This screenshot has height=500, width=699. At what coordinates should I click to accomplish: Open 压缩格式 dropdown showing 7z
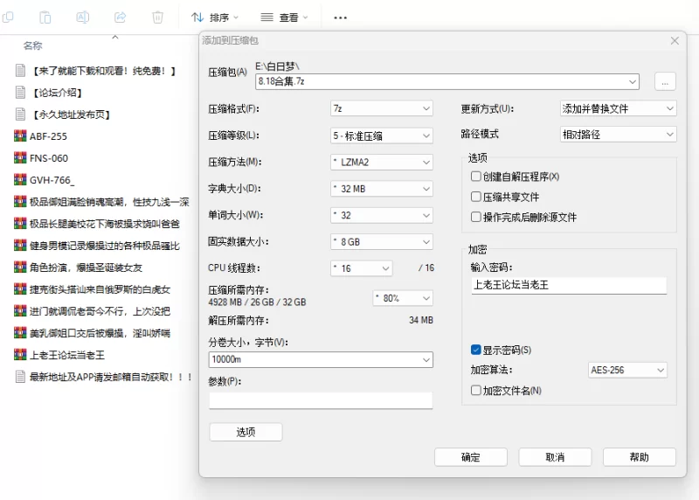(382, 108)
